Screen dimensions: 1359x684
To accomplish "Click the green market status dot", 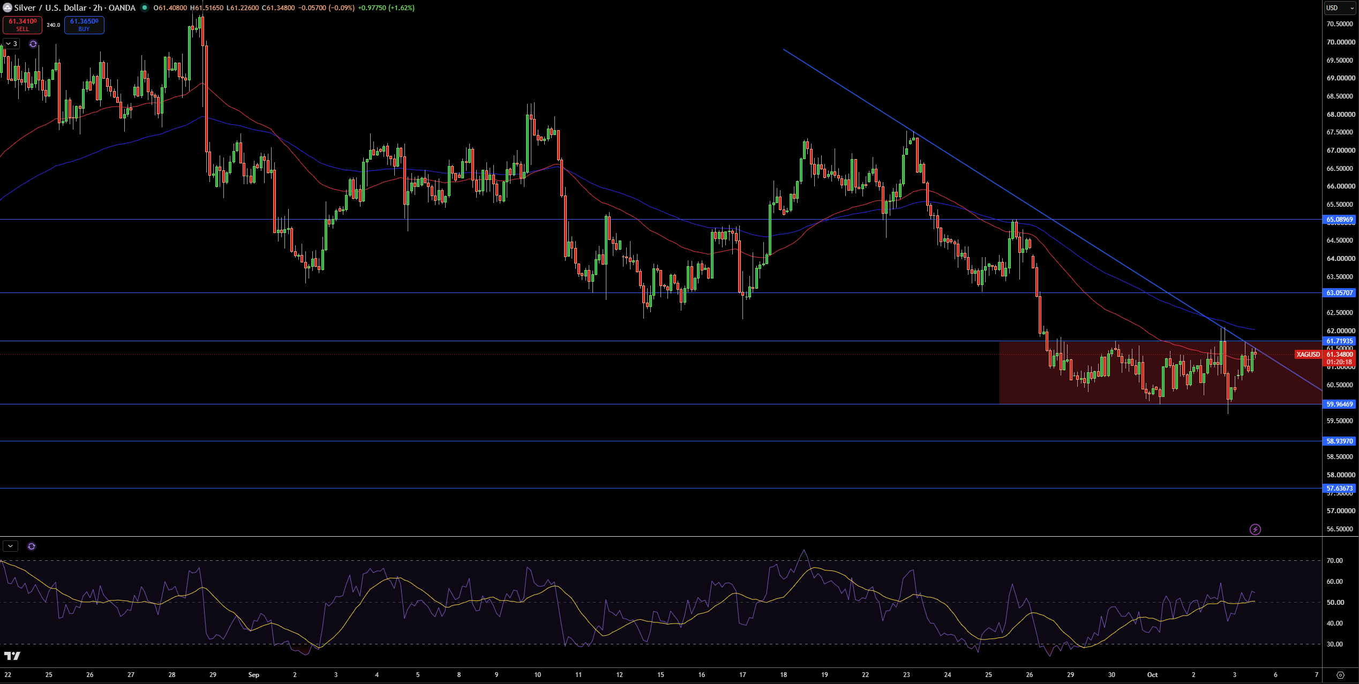I will tap(145, 7).
